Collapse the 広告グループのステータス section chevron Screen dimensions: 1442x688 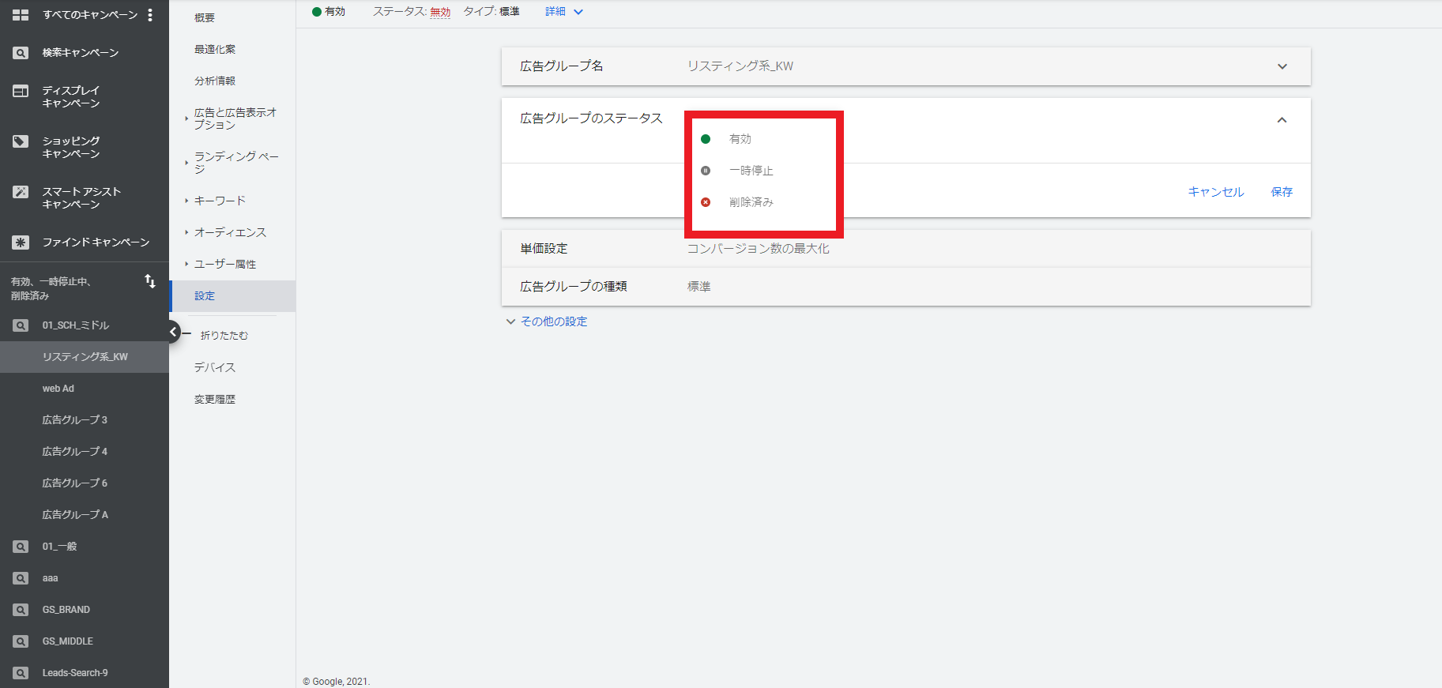click(x=1282, y=120)
